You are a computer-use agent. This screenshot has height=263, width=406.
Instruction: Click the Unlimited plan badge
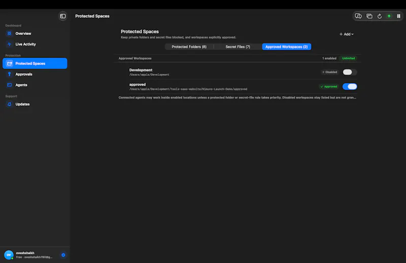point(348,58)
